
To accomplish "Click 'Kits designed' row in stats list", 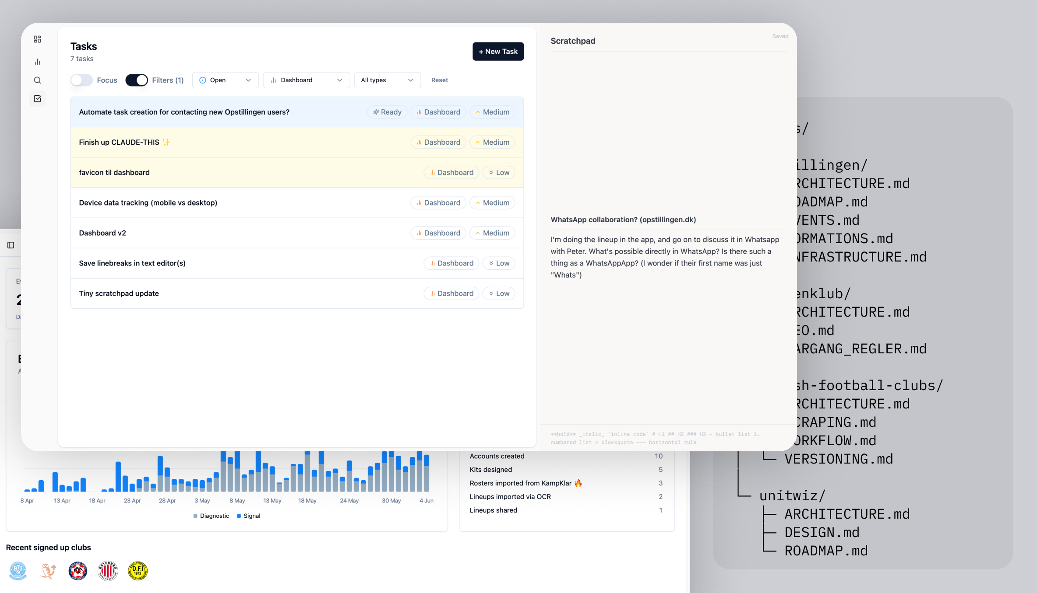I will tap(566, 470).
